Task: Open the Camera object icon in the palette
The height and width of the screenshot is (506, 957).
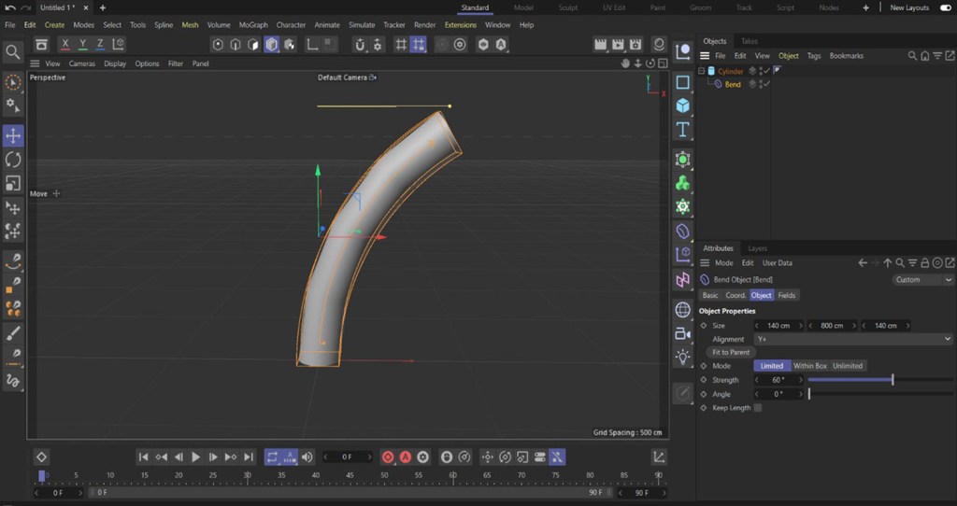Action: point(683,333)
